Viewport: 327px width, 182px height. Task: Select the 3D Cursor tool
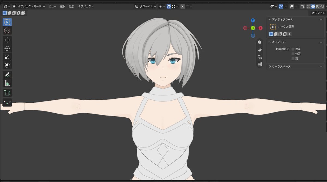coord(7,31)
